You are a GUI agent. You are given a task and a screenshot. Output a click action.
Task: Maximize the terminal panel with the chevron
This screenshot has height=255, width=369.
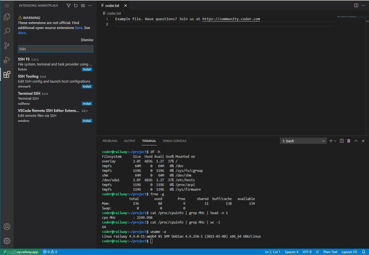coord(356,141)
